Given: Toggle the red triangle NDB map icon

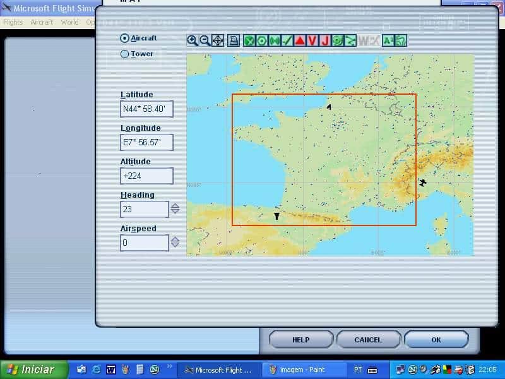Looking at the screenshot, I should coord(300,40).
